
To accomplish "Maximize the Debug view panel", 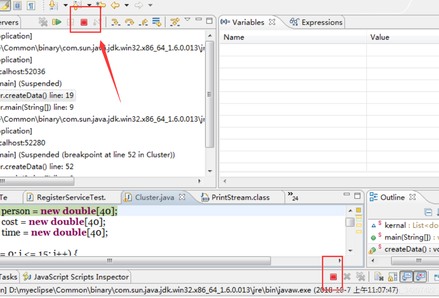I will (x=209, y=20).
